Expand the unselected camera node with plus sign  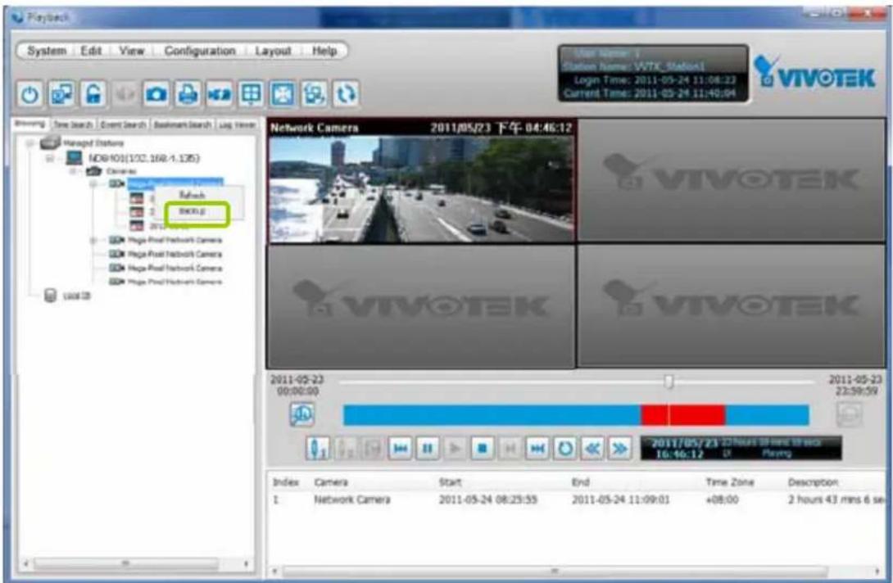click(93, 240)
